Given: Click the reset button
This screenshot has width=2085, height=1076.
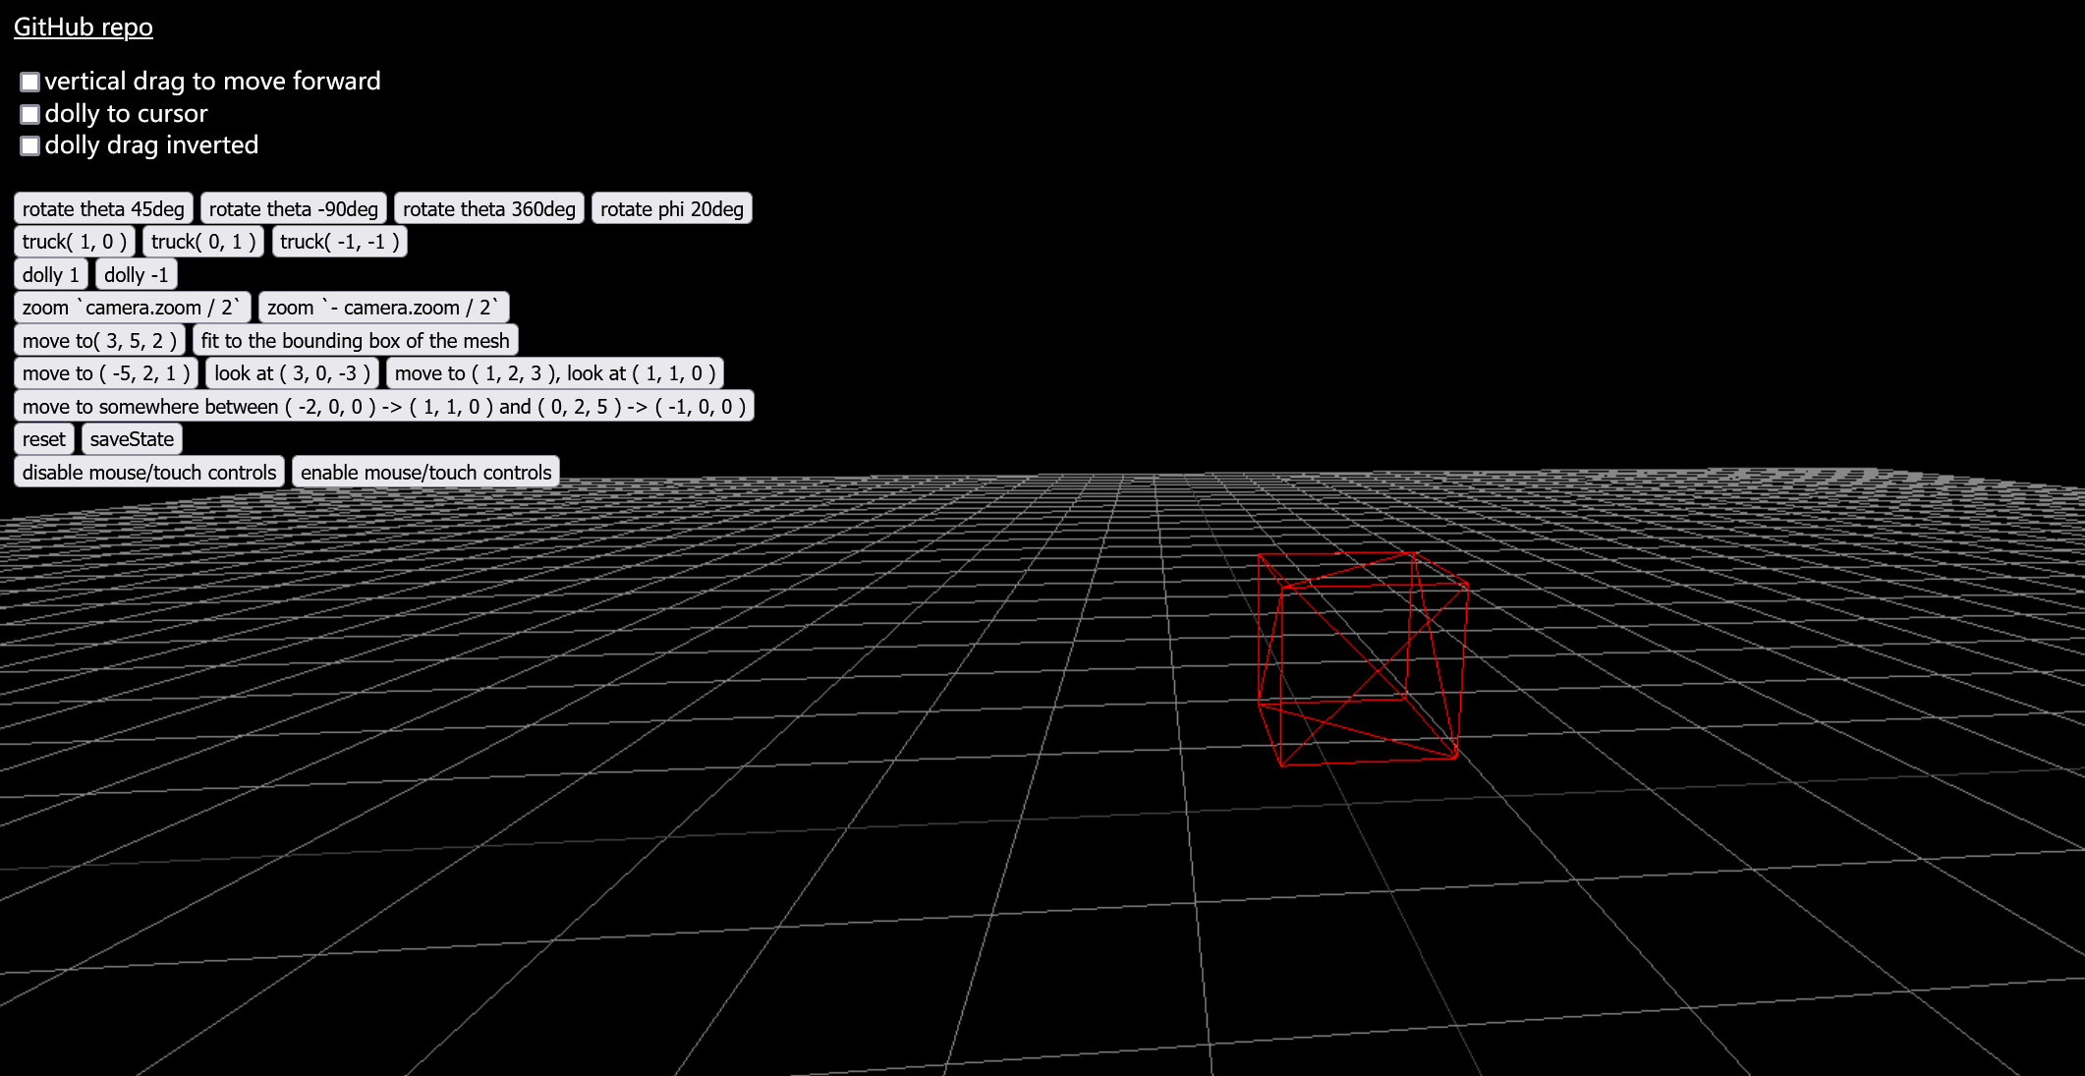Looking at the screenshot, I should click(44, 439).
